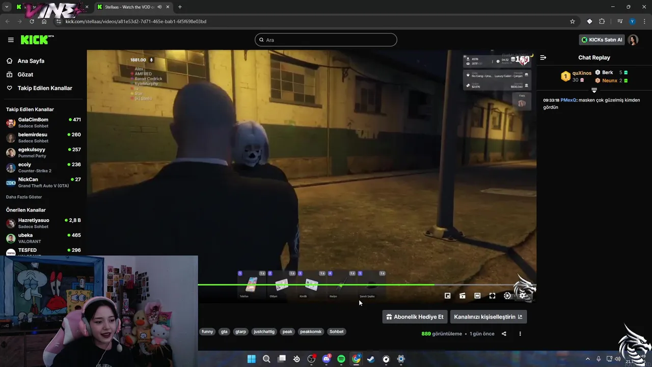Open the hamburger sidebar menu

[11, 40]
